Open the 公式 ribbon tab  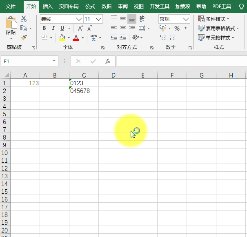point(90,7)
